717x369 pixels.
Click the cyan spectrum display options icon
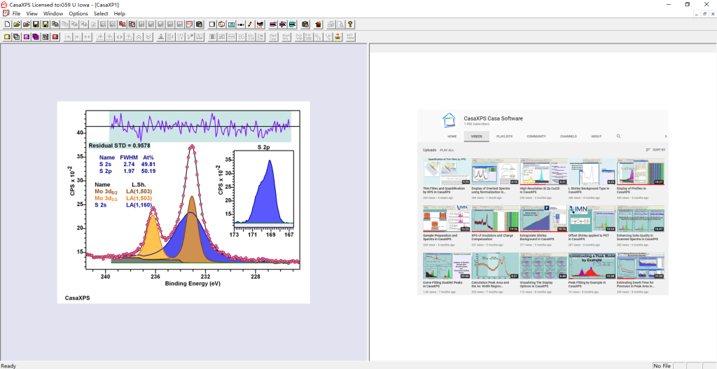(231, 25)
